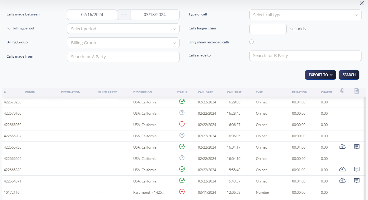The width and height of the screenshot is (368, 200).
Task: Download recording for call 422665820
Action: point(342,169)
